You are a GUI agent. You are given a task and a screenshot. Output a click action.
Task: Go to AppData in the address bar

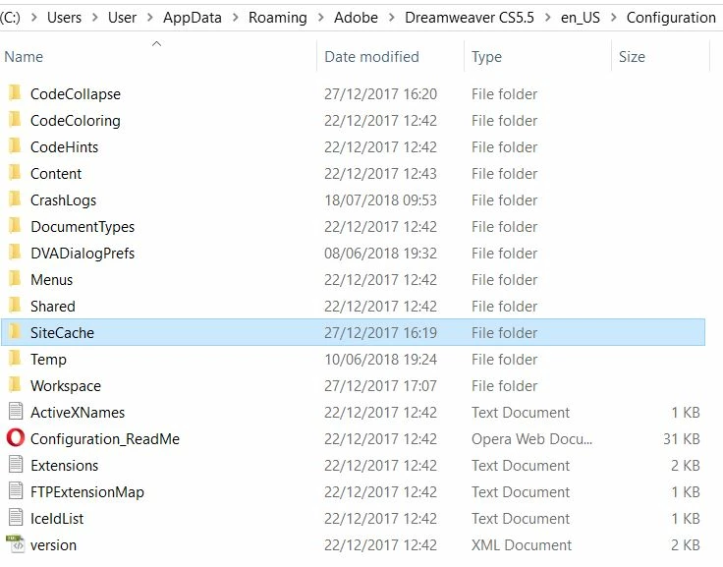(193, 18)
